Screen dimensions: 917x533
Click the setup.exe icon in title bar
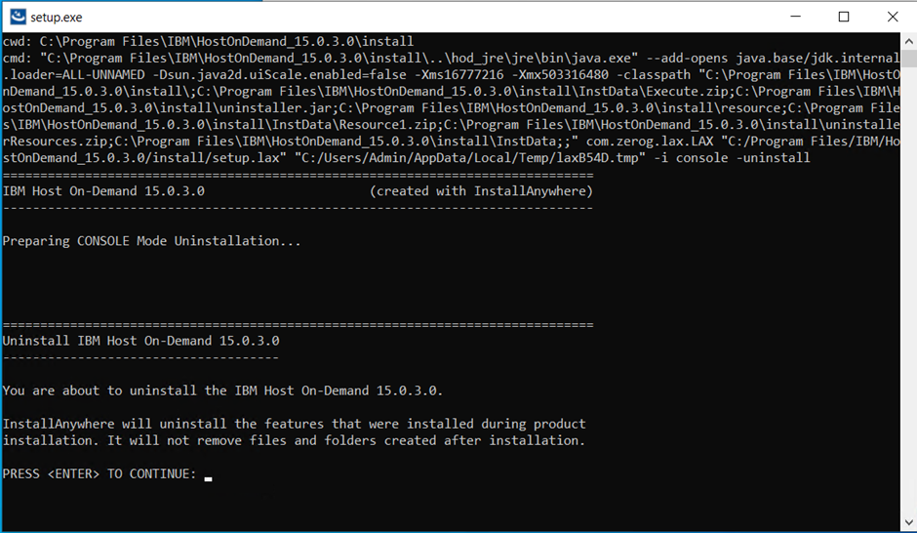[x=17, y=17]
